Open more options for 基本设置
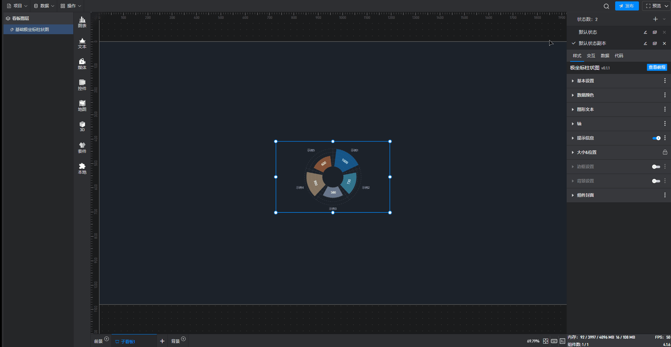The height and width of the screenshot is (347, 671). (x=665, y=81)
